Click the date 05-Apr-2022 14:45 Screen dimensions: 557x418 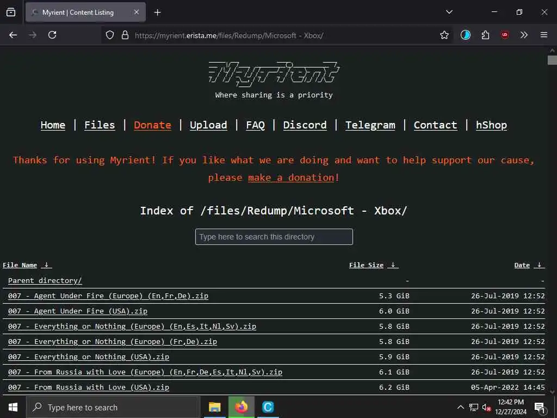(508, 388)
